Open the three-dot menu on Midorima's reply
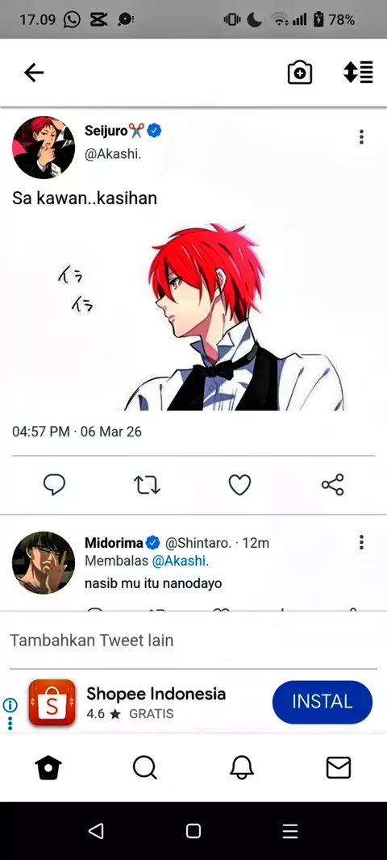Screen dimensions: 387x860 [x=361, y=542]
